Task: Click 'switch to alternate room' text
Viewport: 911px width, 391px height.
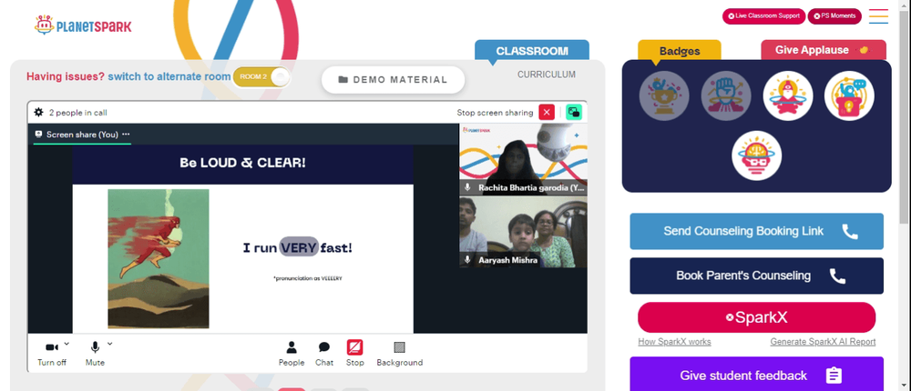Action: 169,76
